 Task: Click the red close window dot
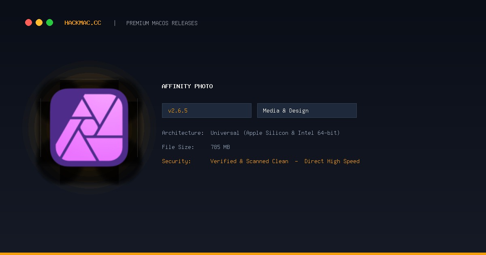point(28,23)
